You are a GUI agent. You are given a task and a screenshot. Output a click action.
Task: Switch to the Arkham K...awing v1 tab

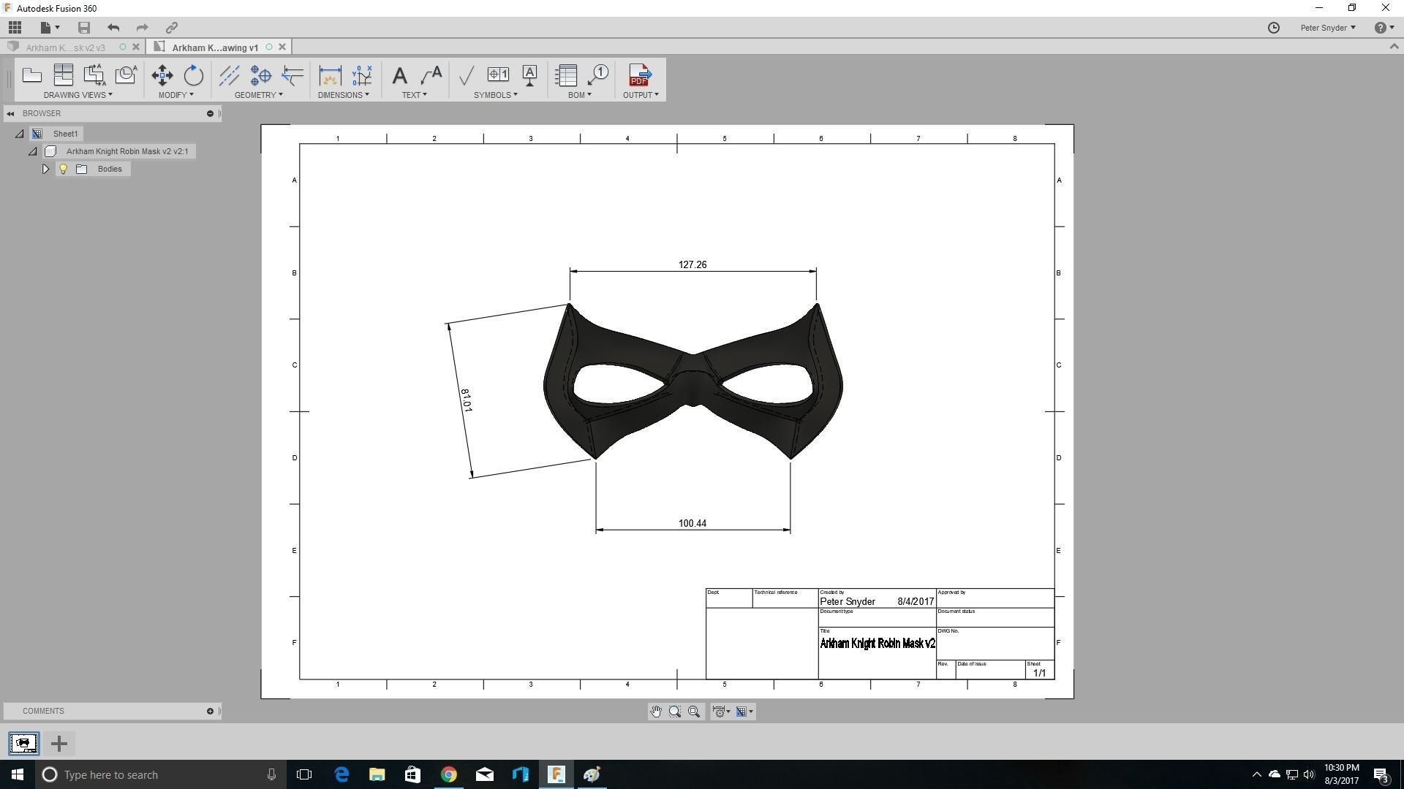[215, 47]
